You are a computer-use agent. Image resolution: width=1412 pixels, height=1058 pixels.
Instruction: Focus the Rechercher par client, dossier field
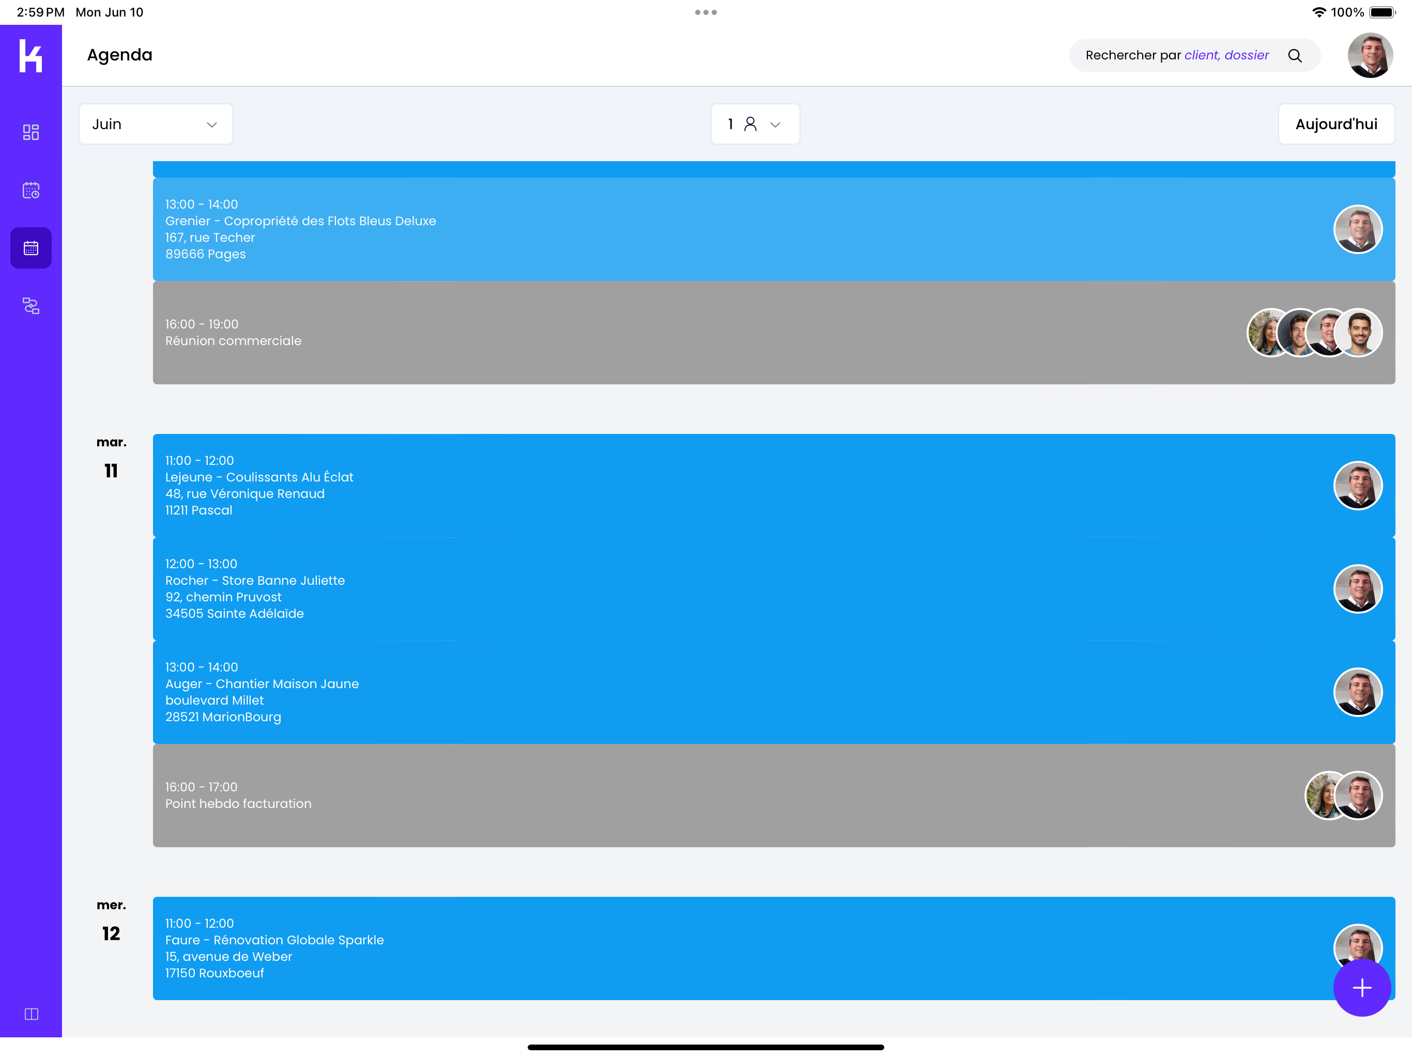click(x=1194, y=55)
